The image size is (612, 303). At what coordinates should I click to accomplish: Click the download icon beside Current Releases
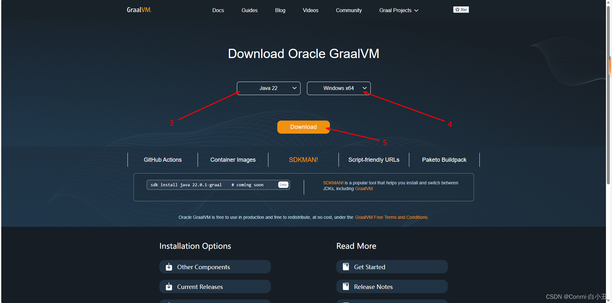(169, 286)
